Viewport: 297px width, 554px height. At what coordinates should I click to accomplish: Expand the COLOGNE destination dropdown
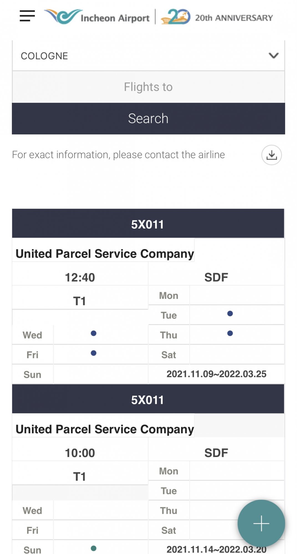148,56
